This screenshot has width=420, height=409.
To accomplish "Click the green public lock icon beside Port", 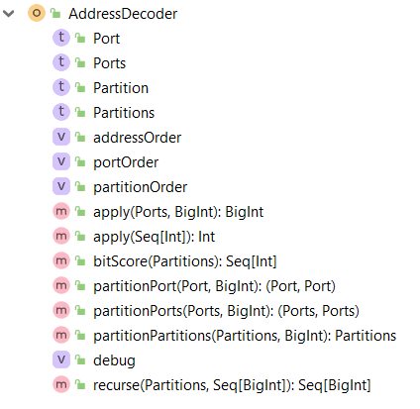I will pos(80,38).
